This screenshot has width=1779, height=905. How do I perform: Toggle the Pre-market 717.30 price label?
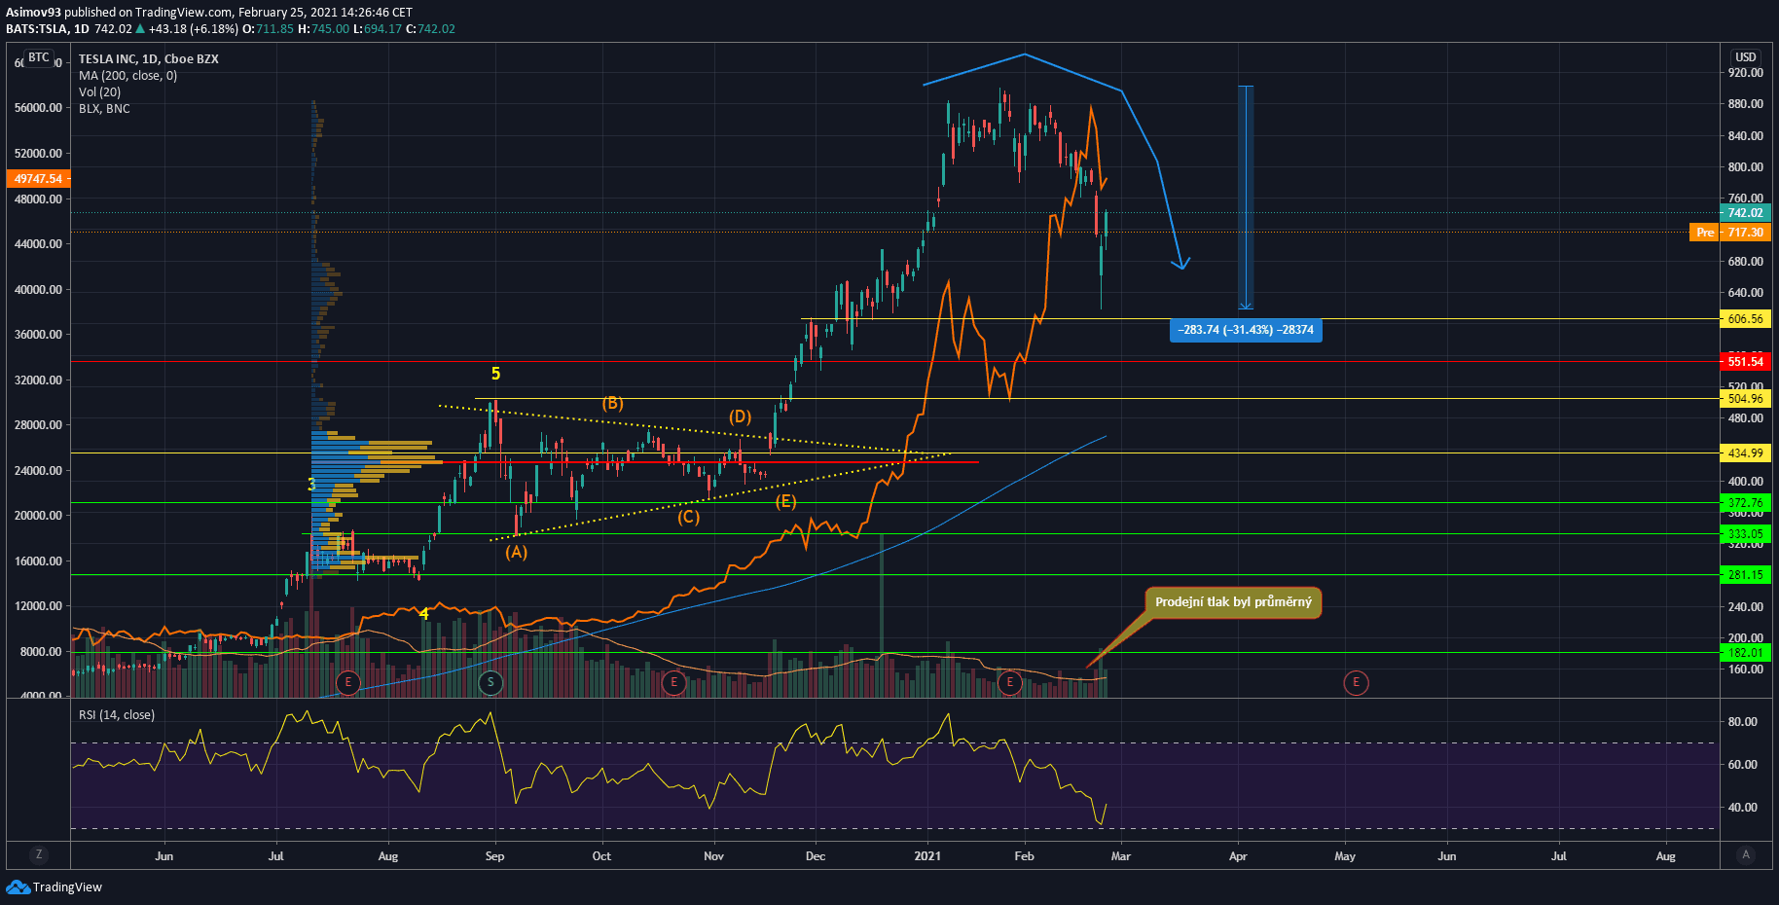coord(1732,233)
